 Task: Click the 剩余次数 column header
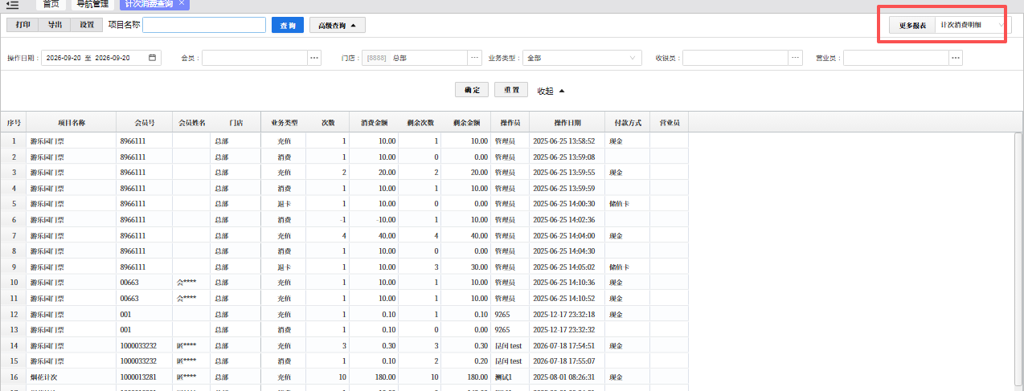(x=420, y=123)
